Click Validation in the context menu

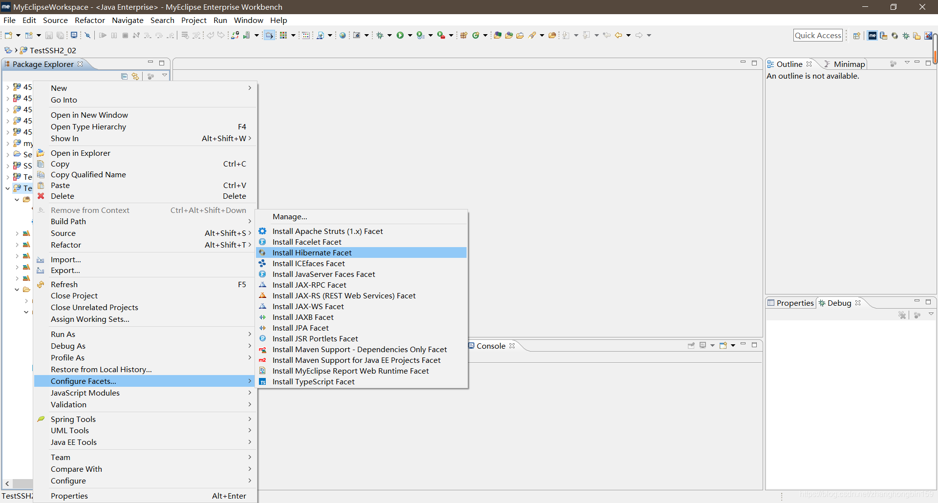(x=145, y=404)
